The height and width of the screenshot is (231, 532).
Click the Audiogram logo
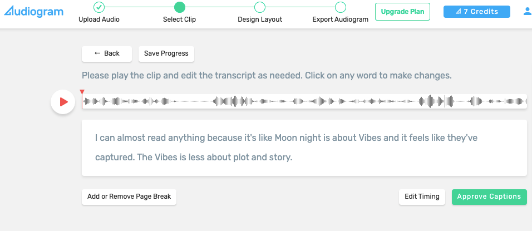pos(33,11)
